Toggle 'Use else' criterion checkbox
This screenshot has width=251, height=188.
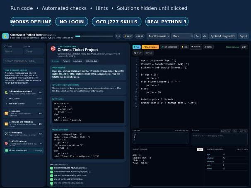[x=51, y=183]
